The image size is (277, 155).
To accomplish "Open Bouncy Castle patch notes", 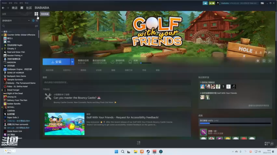I will 117,99.
